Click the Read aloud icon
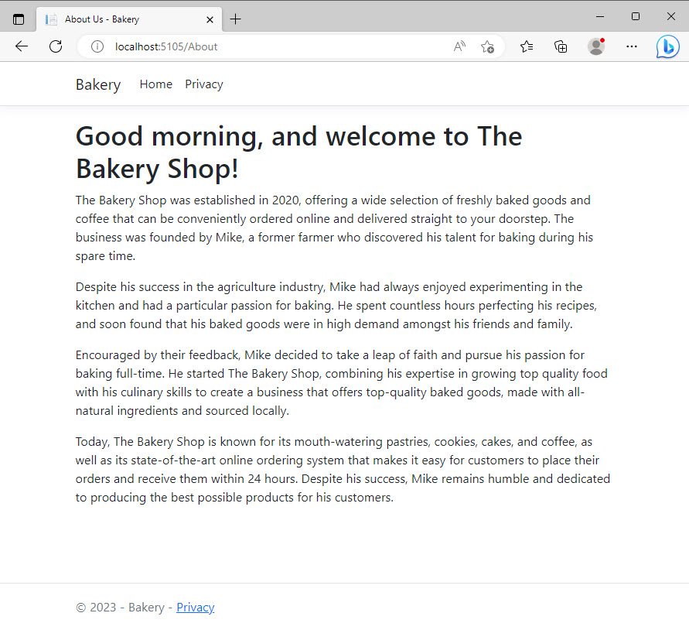 pos(459,46)
